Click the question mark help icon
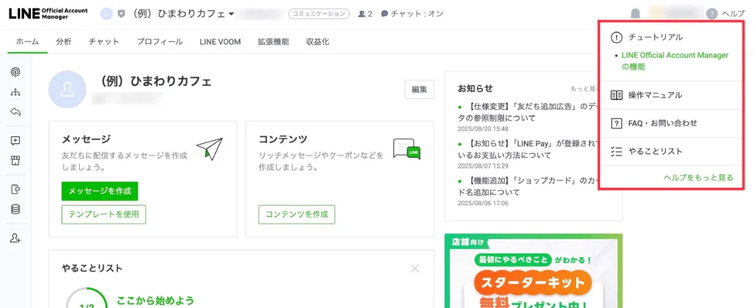Screen dimensions: 754x308 [711, 13]
